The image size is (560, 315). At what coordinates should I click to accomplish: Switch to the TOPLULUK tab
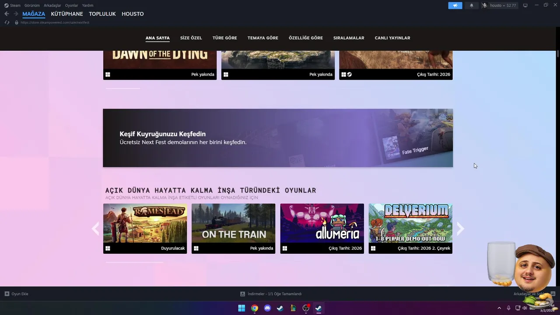click(102, 14)
